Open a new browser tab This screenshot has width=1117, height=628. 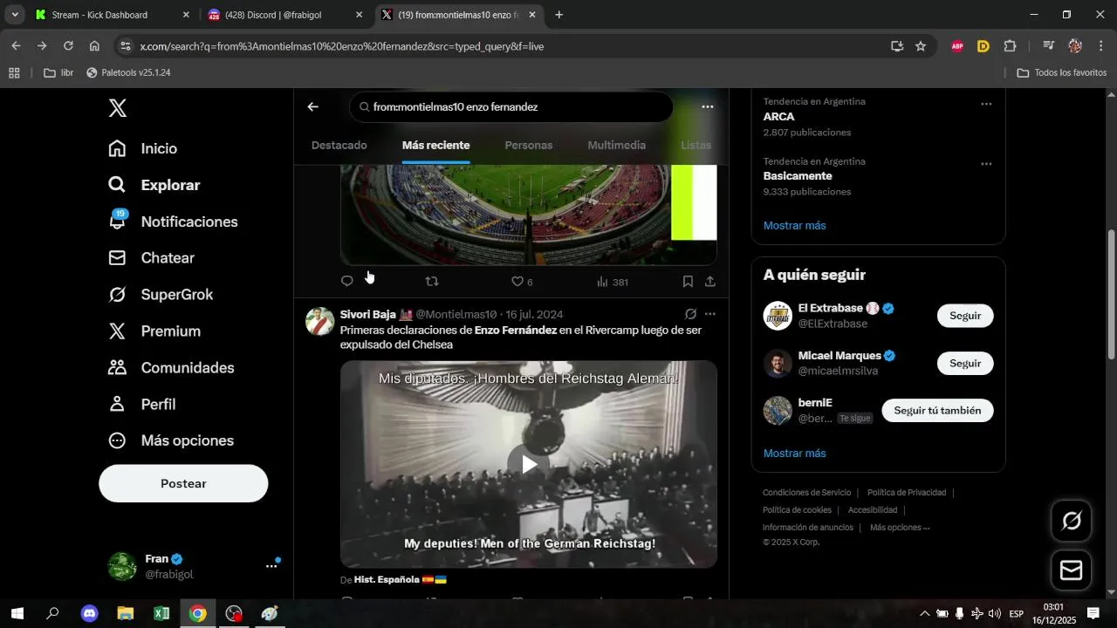tap(558, 15)
